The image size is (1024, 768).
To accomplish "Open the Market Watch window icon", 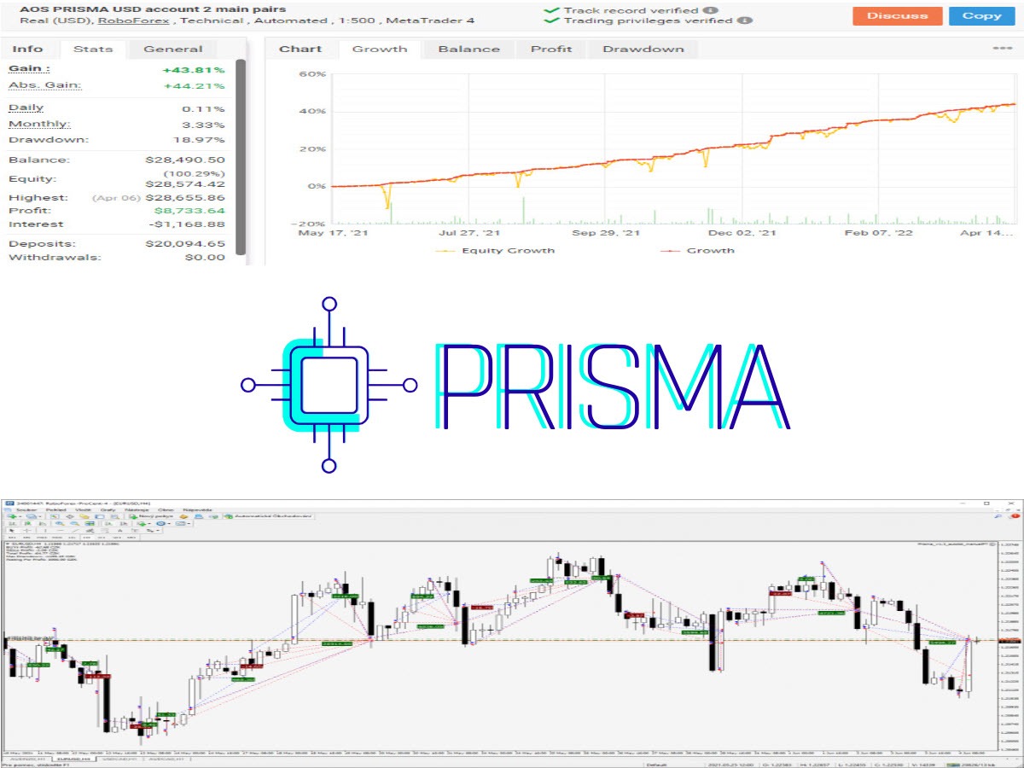I will click(x=55, y=516).
